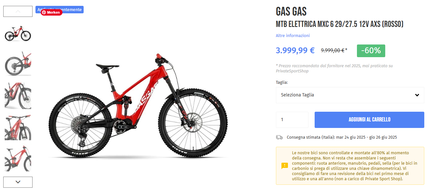Select the fifth bike thumbnail
The height and width of the screenshot is (189, 436).
pos(18,159)
